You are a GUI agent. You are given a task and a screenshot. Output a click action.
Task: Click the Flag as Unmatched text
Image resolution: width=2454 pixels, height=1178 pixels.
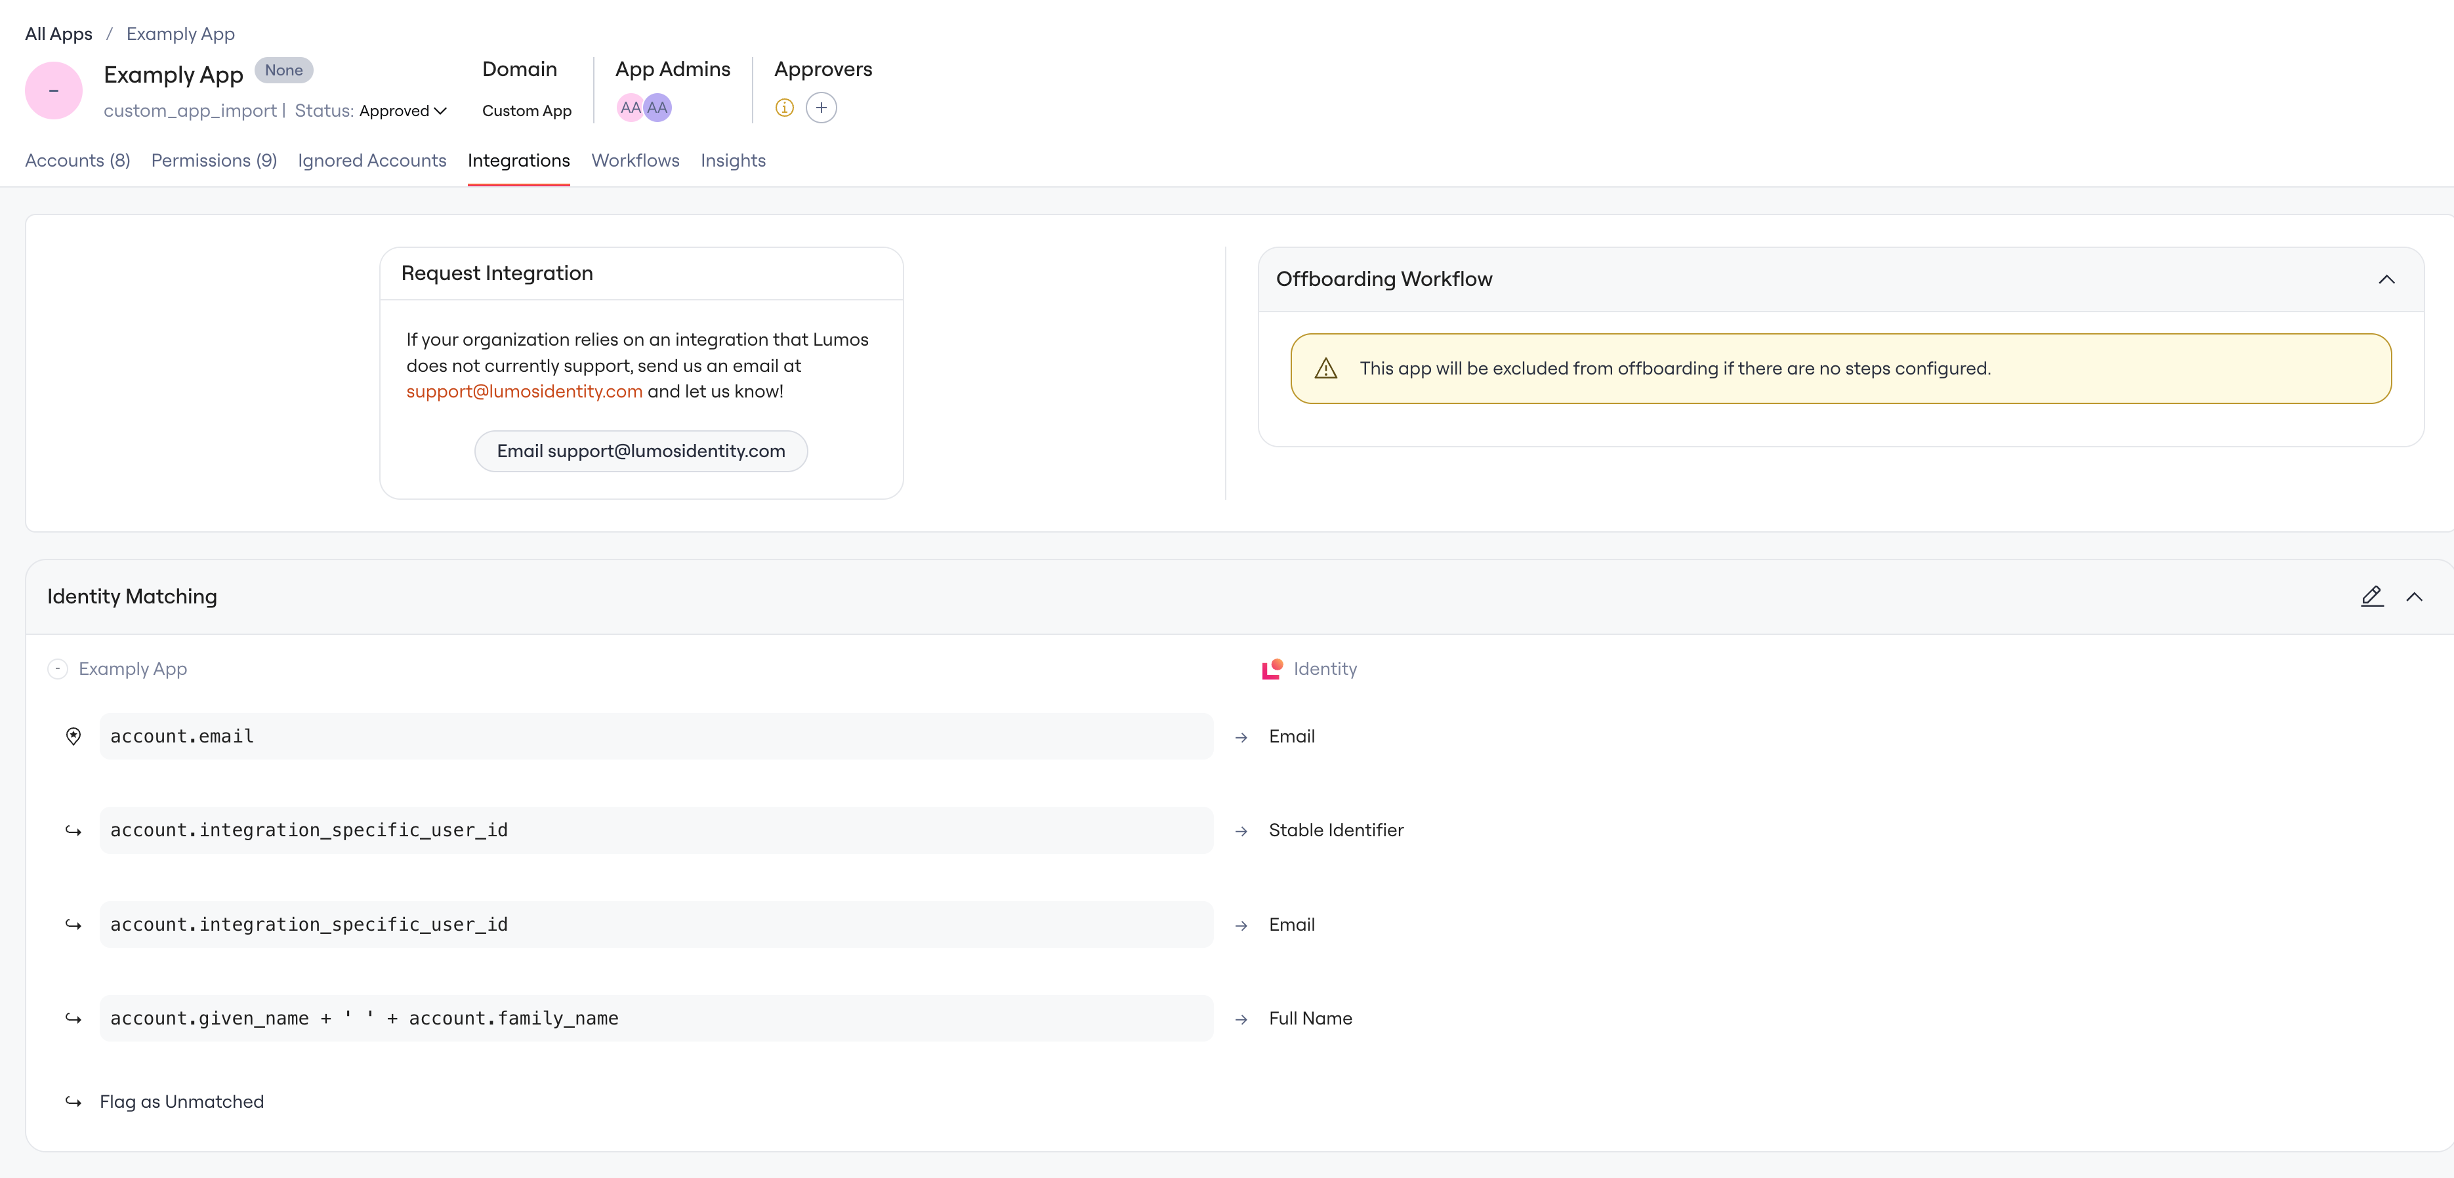(182, 1102)
